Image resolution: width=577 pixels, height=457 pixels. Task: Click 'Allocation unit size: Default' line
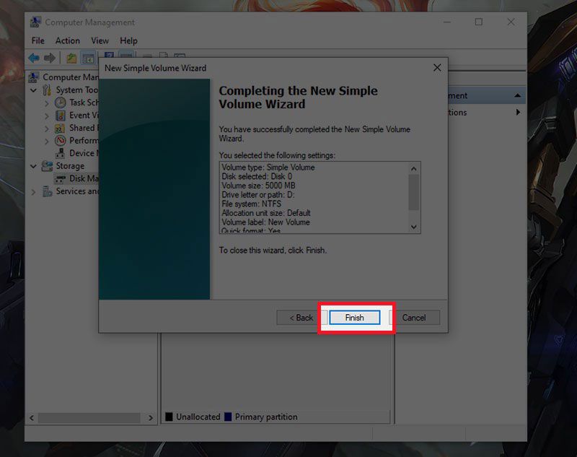(265, 213)
